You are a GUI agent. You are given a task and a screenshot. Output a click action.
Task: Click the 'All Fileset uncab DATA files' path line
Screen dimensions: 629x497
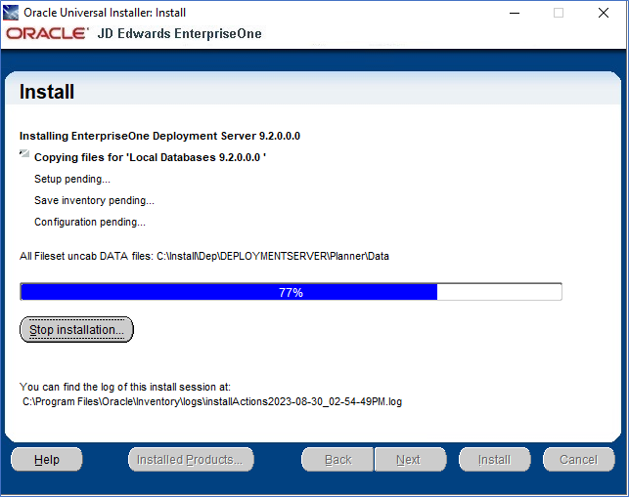point(204,256)
